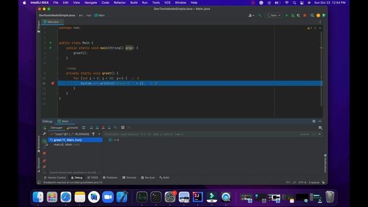Open Problems tool window
Image resolution: width=368 pixels, height=207 pixels.
pyautogui.click(x=110, y=178)
